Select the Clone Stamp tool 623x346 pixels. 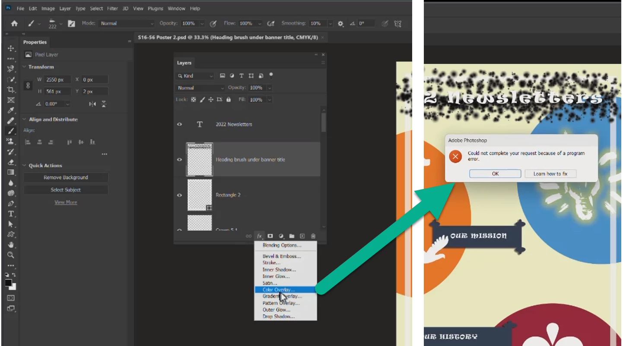point(11,142)
